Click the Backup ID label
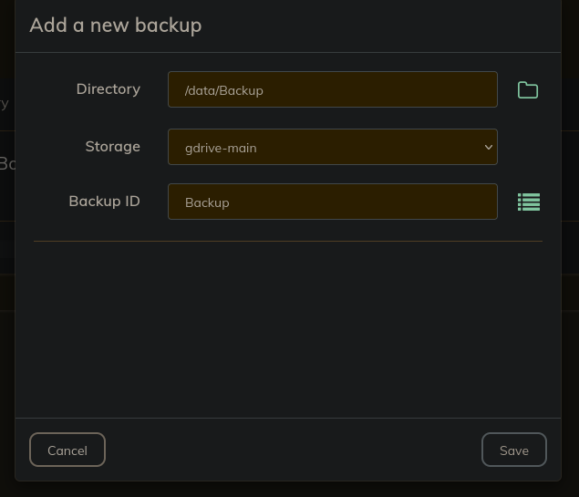579x497 pixels. click(x=104, y=201)
